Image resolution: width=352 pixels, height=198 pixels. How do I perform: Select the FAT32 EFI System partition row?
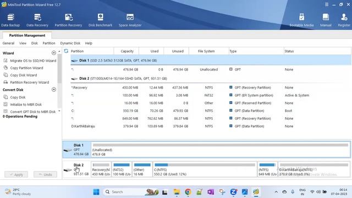click(211, 95)
